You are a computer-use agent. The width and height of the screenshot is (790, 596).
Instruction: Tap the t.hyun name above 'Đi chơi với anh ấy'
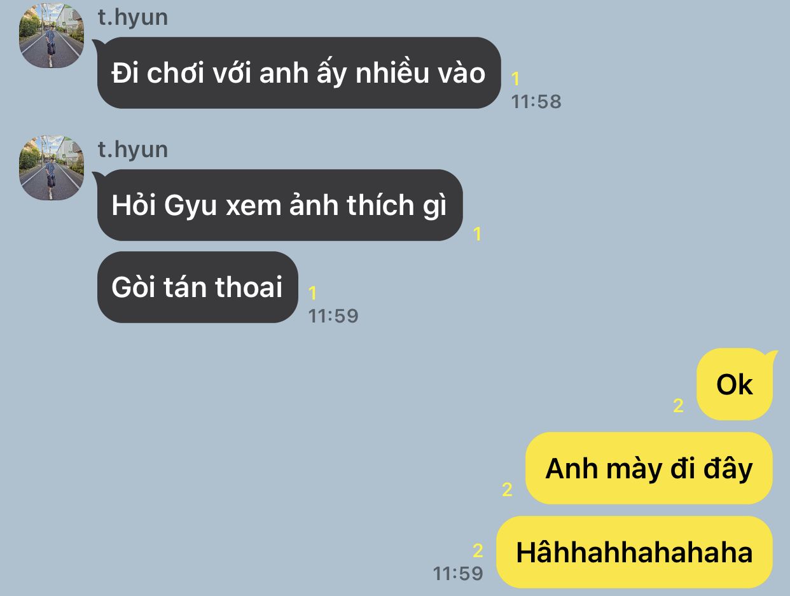click(133, 17)
